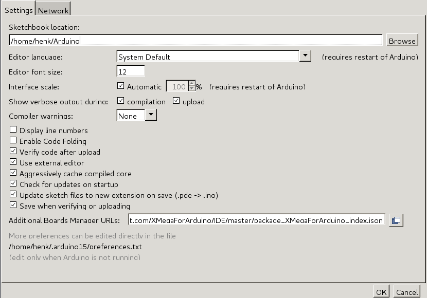This screenshot has width=427, height=298.
Task: Click Browse for sketchbook location
Action: [402, 40]
